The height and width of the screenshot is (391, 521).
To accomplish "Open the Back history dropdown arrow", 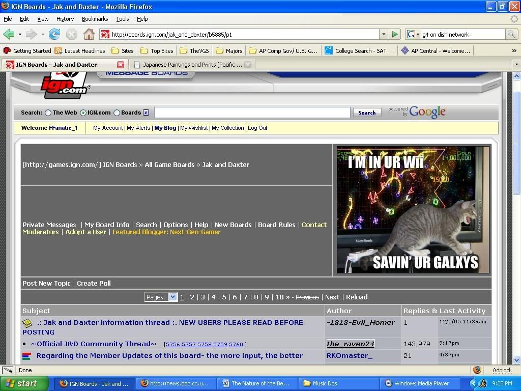I will tap(20, 34).
